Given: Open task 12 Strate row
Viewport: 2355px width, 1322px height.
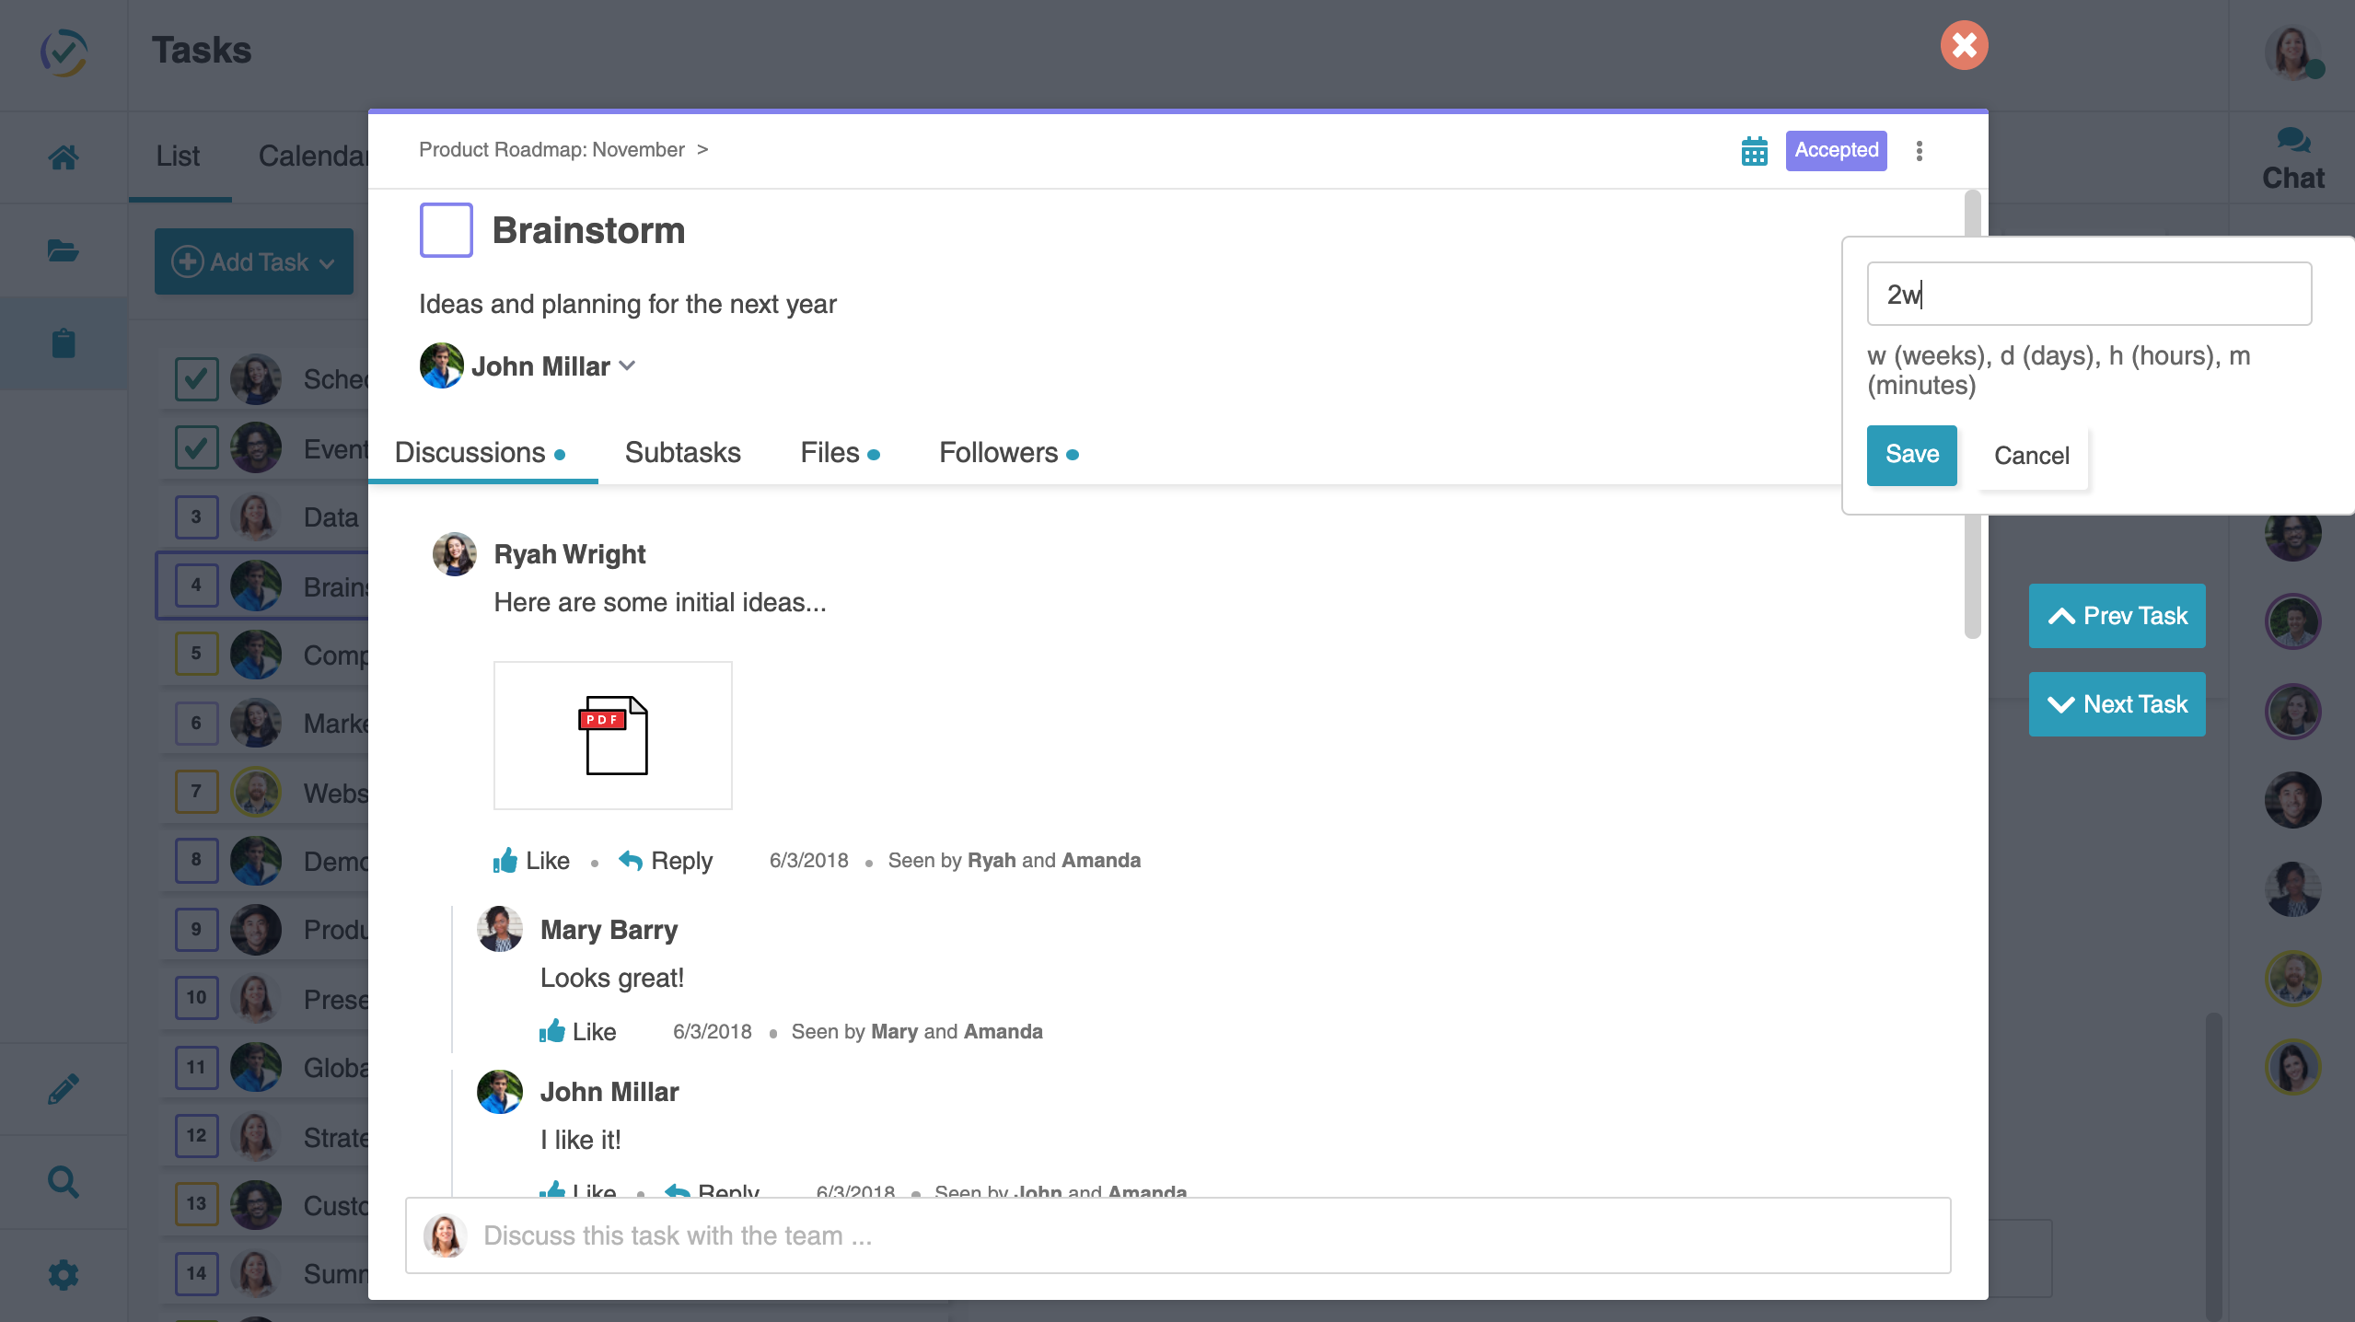Looking at the screenshot, I should coord(264,1136).
